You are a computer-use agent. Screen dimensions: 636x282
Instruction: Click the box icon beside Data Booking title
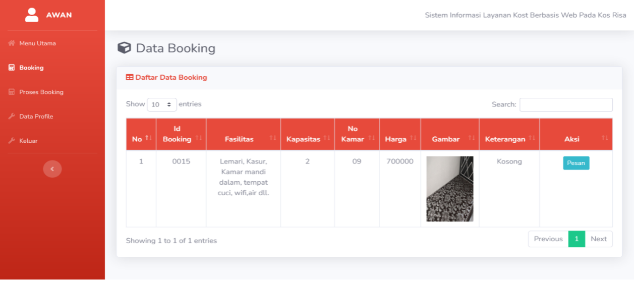124,48
